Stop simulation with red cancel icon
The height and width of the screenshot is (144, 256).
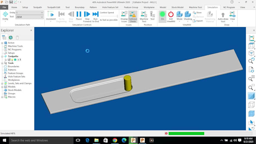[166, 133]
